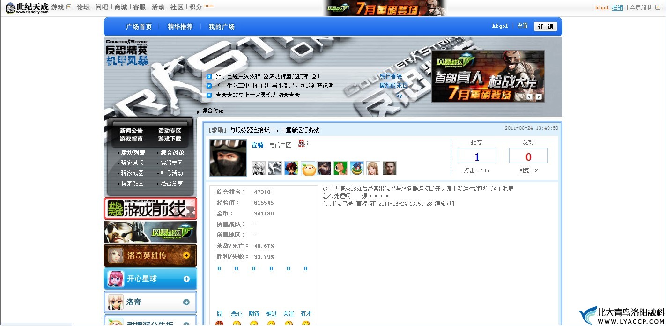Image resolution: width=666 pixels, height=326 pixels.
Task: Click the 设置 link in blue bar
Action: pyautogui.click(x=522, y=26)
